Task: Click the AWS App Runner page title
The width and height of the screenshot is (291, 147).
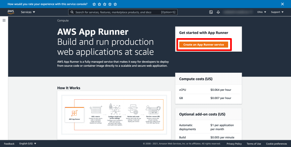Action: 93,32
